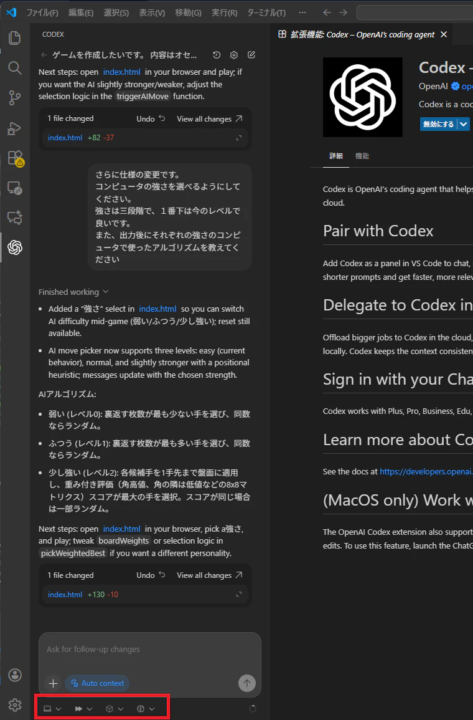This screenshot has width=473, height=720.
Task: Click the pickWeightedBest code label
Action: (73, 554)
